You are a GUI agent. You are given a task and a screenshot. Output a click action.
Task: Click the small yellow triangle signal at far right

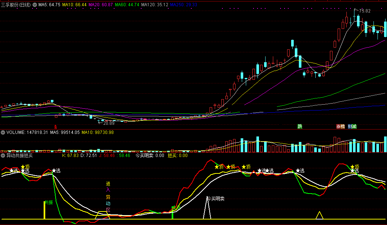tap(320, 215)
